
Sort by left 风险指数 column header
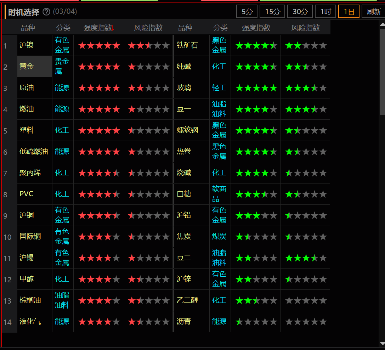[x=148, y=28]
